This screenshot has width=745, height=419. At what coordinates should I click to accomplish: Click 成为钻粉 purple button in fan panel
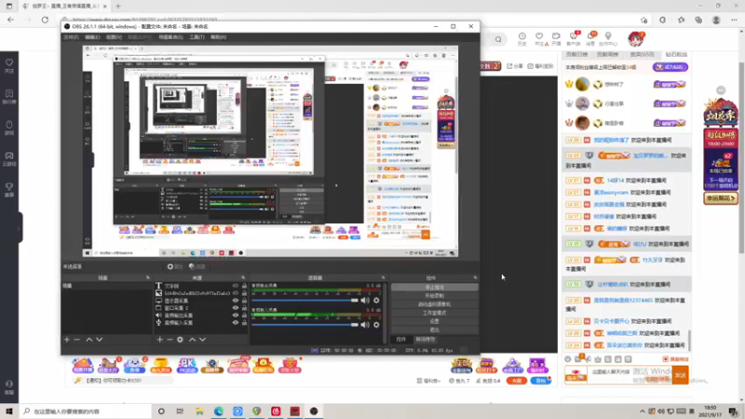pos(670,67)
